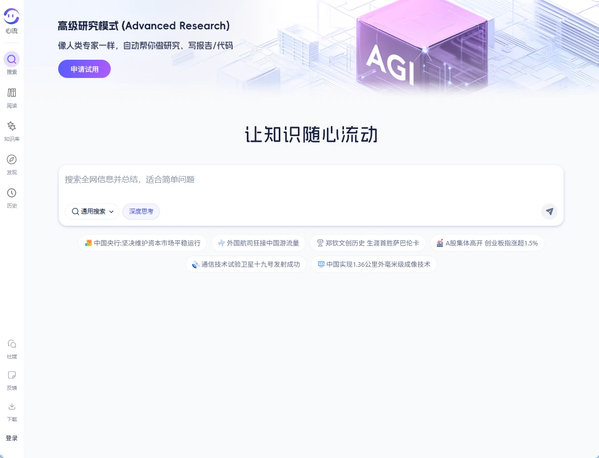
Task: Select the 中国央行 trending topic
Action: click(x=143, y=243)
